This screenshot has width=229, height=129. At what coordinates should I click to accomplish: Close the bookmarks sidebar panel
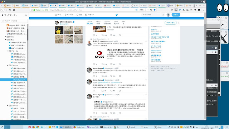click(x=26, y=15)
